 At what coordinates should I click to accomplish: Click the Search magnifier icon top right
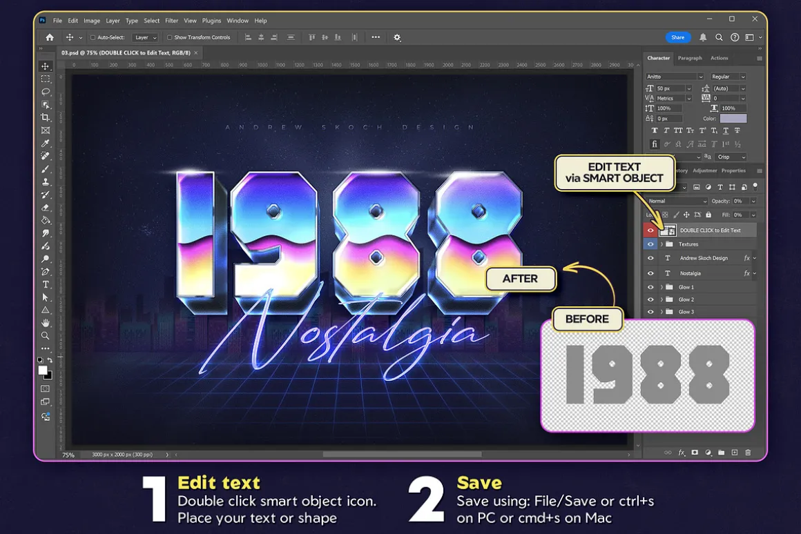click(x=719, y=37)
